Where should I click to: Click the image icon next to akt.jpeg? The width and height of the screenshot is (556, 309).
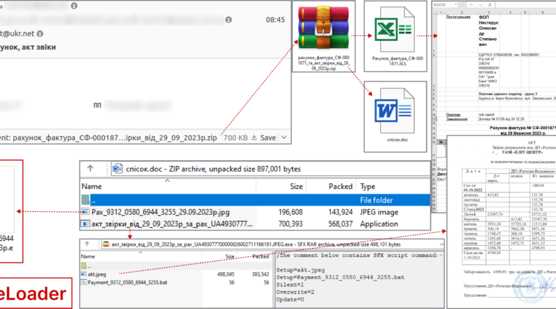pyautogui.click(x=83, y=274)
